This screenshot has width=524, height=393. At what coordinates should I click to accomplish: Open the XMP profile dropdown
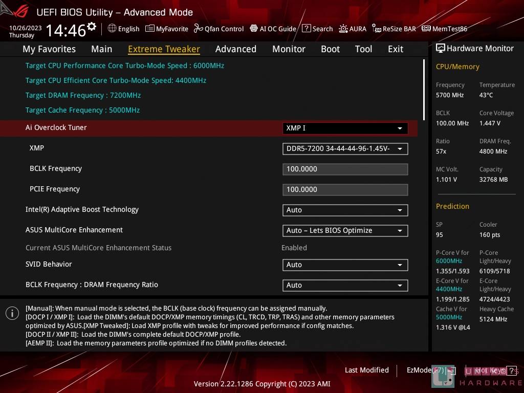coord(345,148)
